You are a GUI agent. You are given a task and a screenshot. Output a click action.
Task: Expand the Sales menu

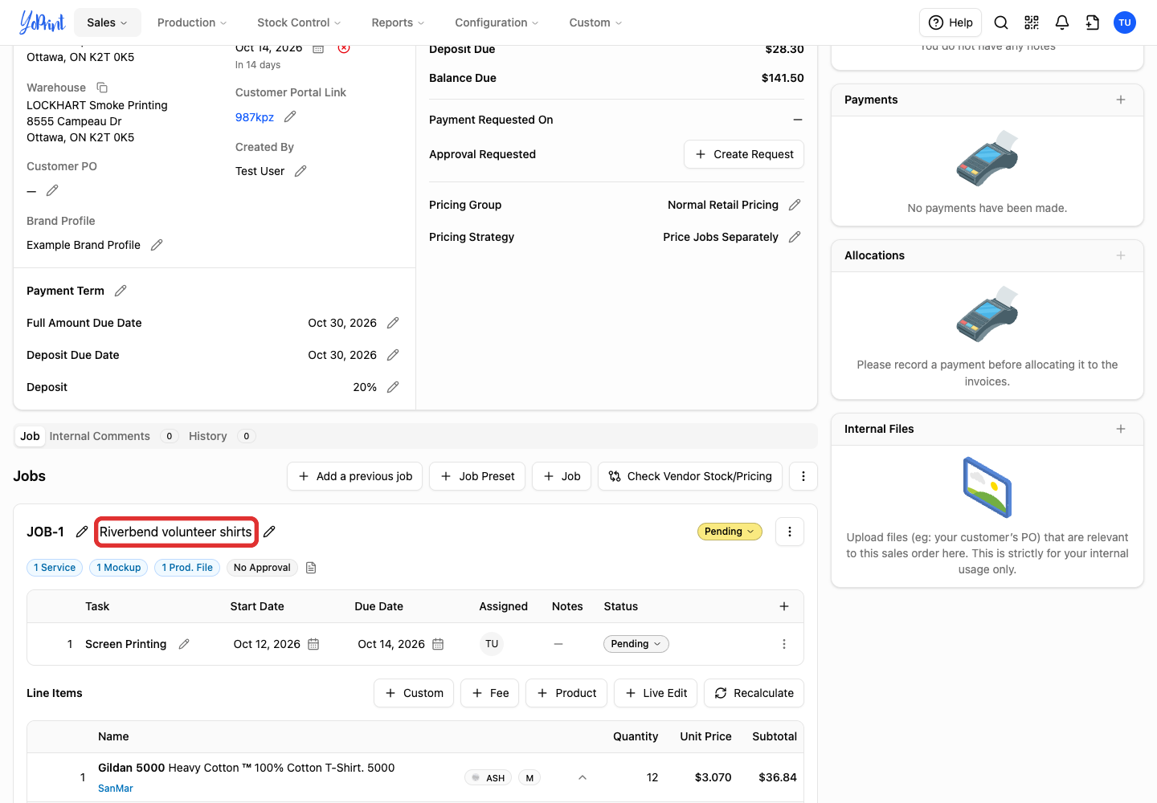tap(108, 22)
